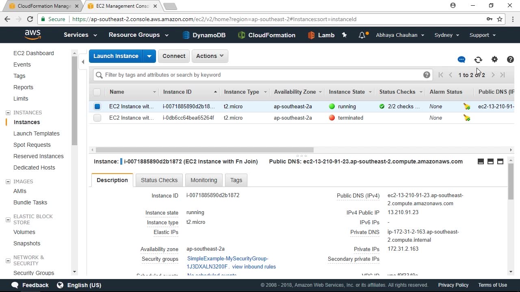The image size is (520, 292).
Task: Switch to Description tab
Action: [x=112, y=180]
